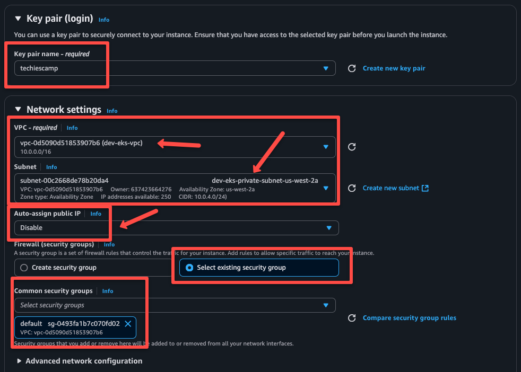Refresh the key pair list
The width and height of the screenshot is (521, 372).
point(352,68)
